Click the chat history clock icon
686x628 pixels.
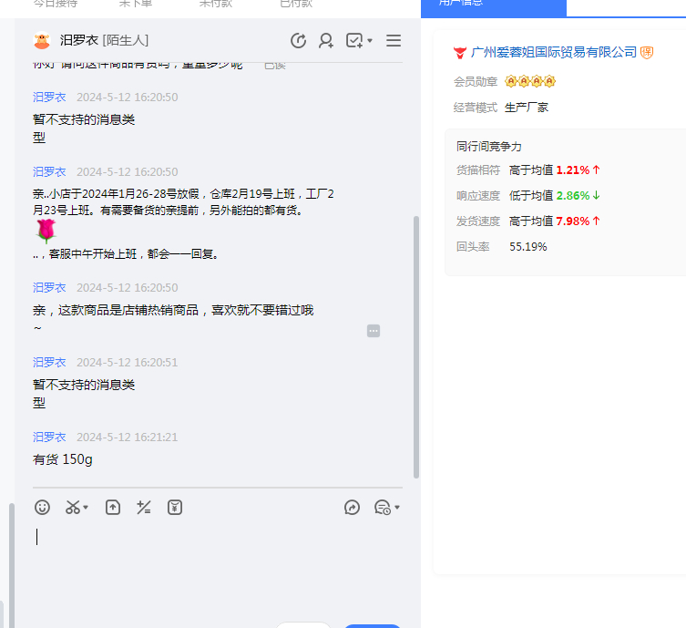pos(298,41)
